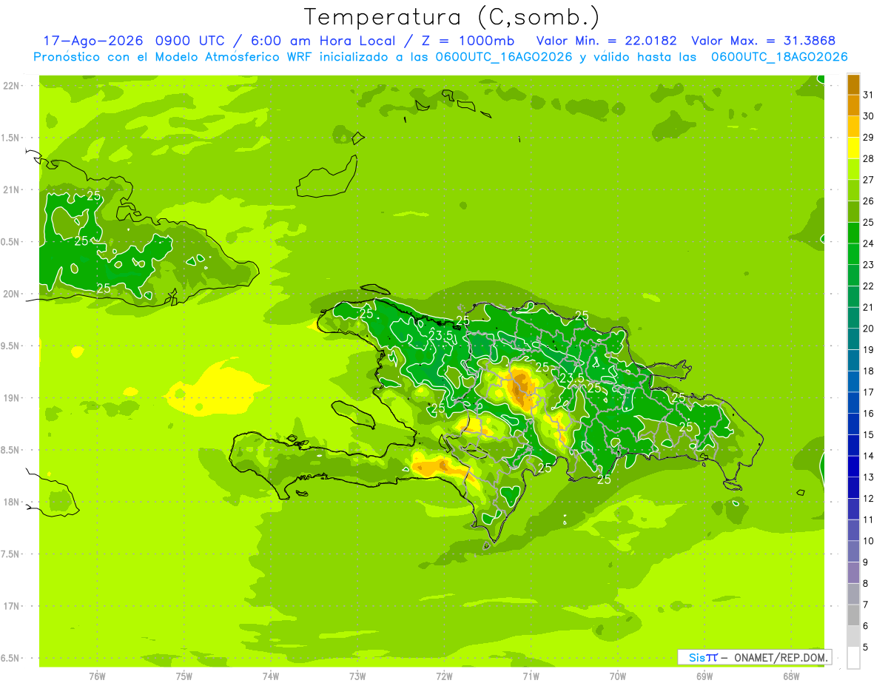Screen dimensions: 888x686
Task: Click the 'Temperatura (C,somb.)' title
Action: tap(452, 18)
